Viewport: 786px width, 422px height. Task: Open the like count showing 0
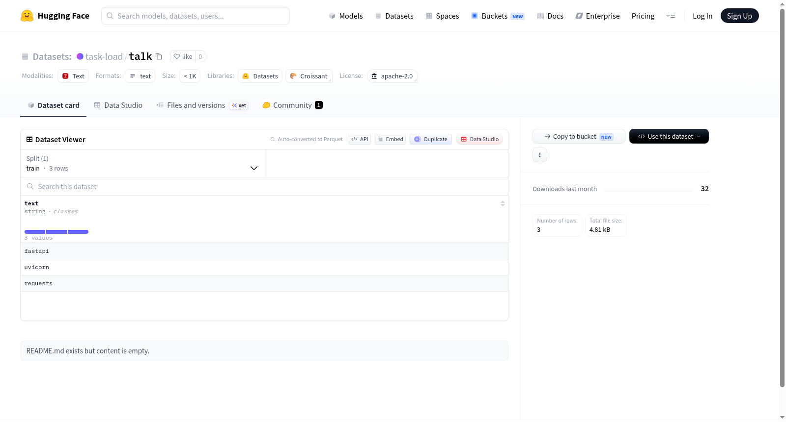pyautogui.click(x=200, y=56)
